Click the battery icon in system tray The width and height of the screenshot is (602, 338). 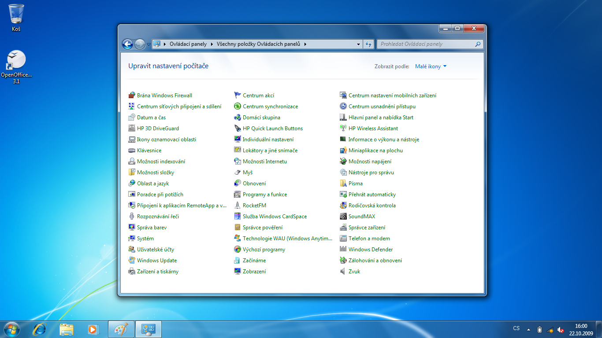pos(540,330)
